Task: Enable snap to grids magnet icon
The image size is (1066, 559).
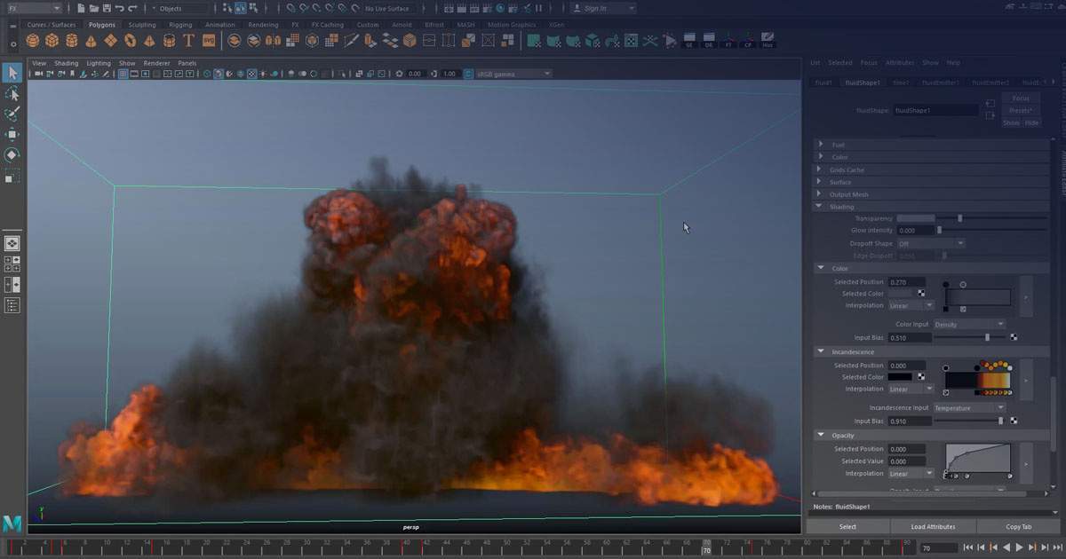Action: tap(290, 8)
